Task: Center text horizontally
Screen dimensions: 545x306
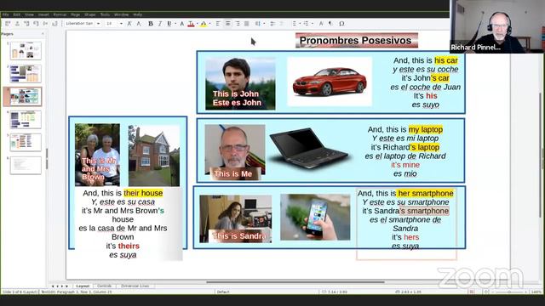Action: pos(227,24)
